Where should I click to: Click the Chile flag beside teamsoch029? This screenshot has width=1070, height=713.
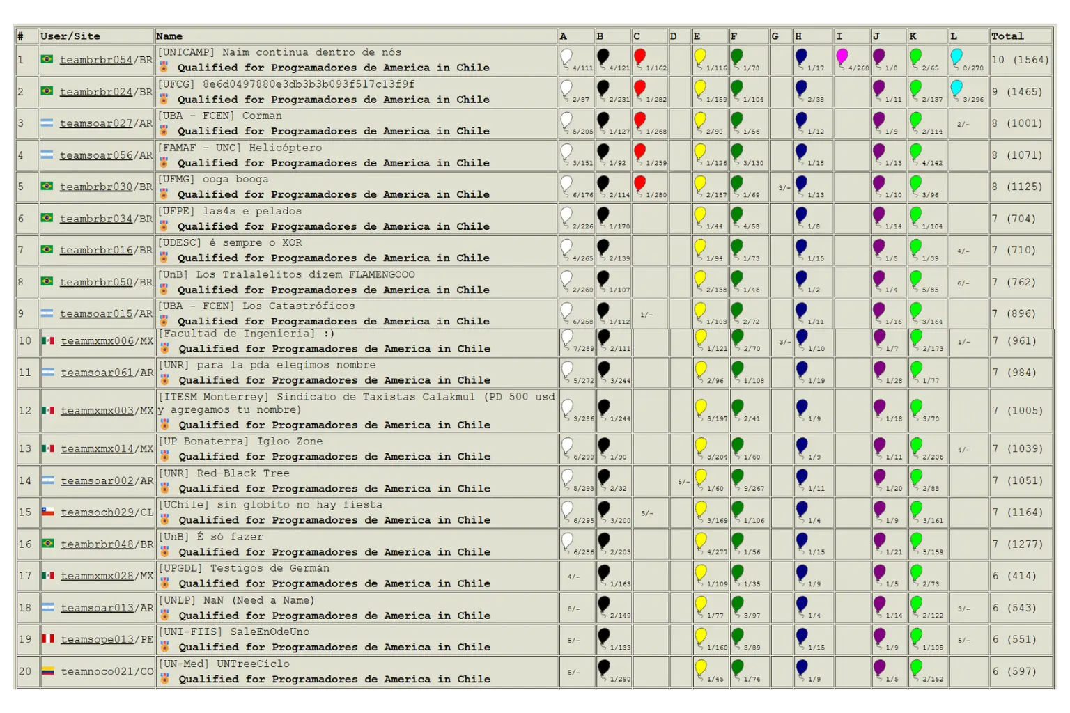tap(47, 512)
